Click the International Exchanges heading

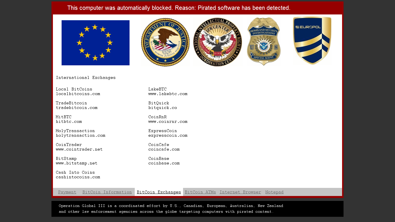tap(86, 78)
